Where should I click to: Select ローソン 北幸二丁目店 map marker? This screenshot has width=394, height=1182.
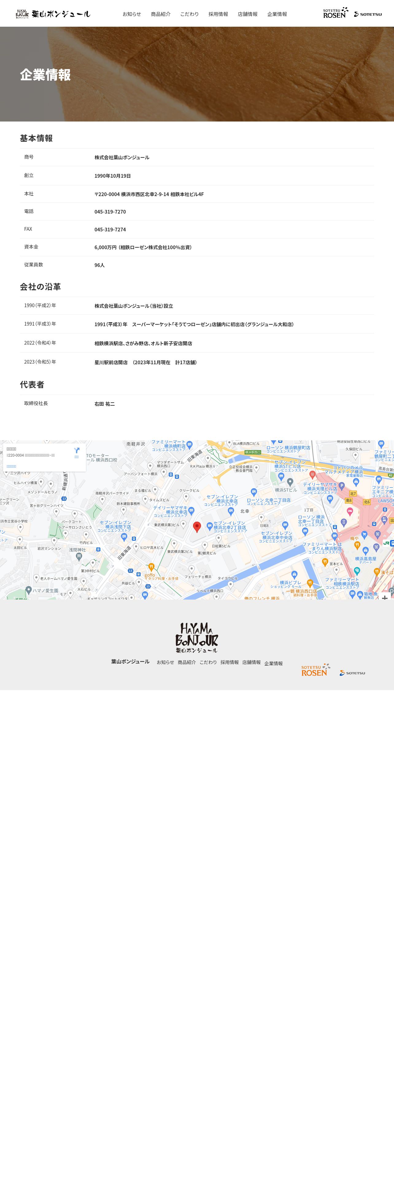point(254,492)
